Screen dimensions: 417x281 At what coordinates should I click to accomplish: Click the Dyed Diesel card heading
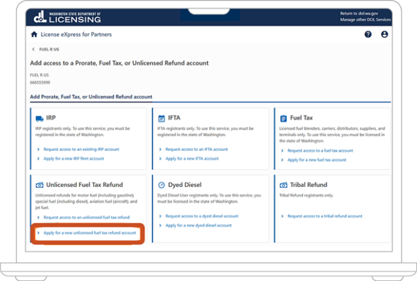185,185
